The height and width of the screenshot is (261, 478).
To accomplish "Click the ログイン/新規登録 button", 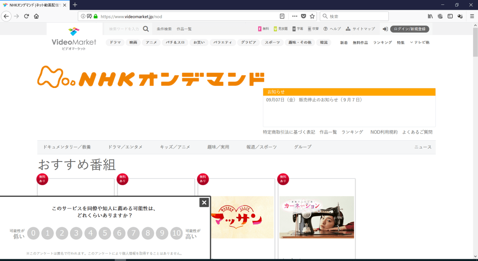I will pyautogui.click(x=410, y=29).
